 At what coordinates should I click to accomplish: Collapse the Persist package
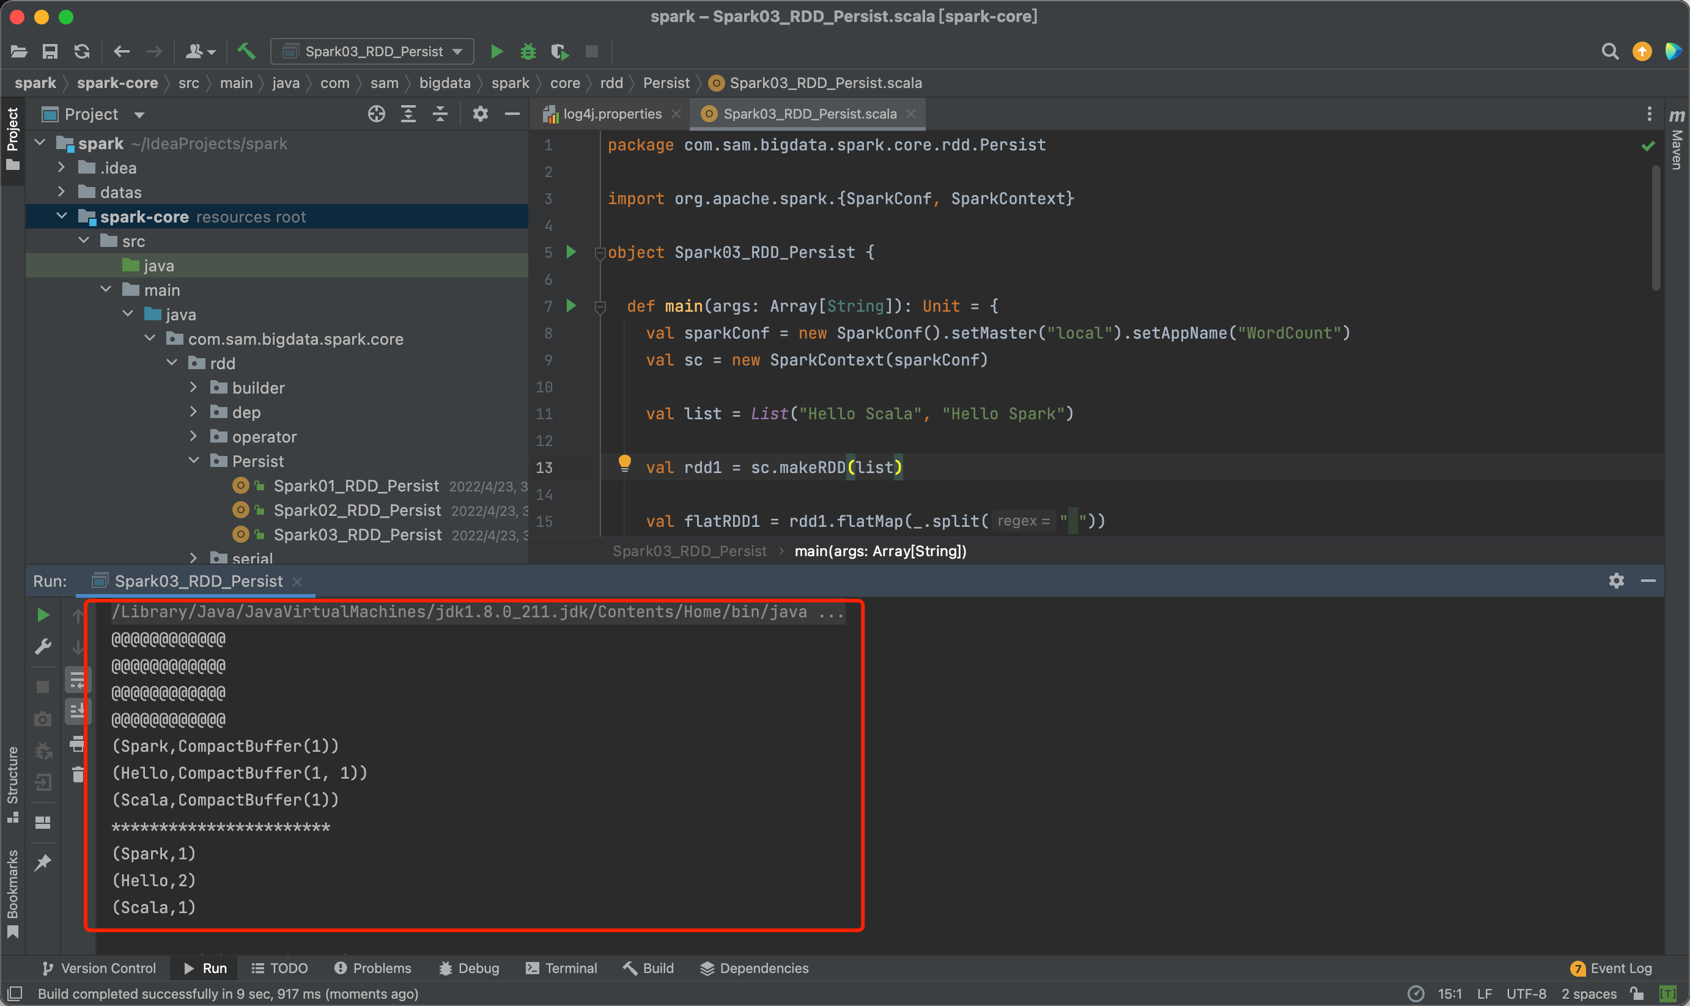click(194, 460)
